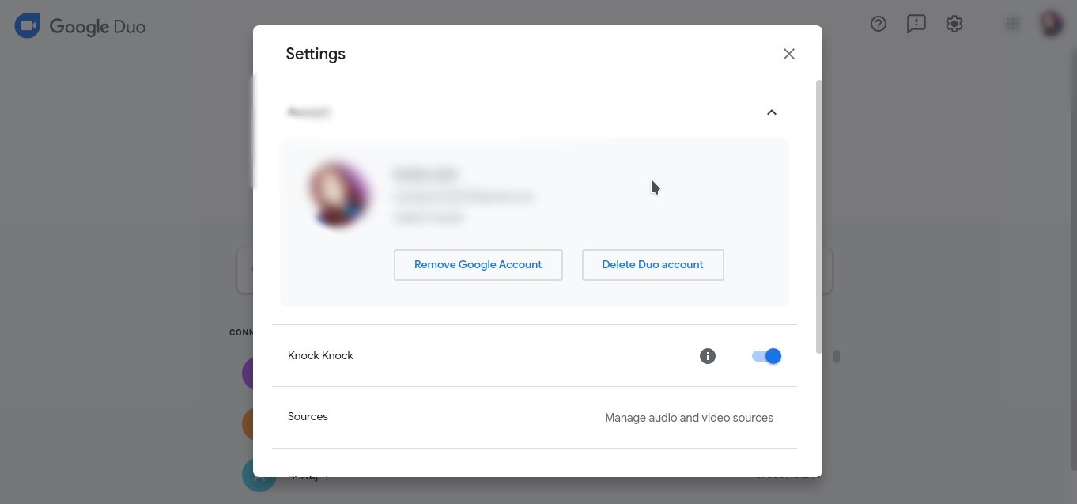Click the Google Duo title text
This screenshot has height=504, width=1077.
click(x=97, y=27)
